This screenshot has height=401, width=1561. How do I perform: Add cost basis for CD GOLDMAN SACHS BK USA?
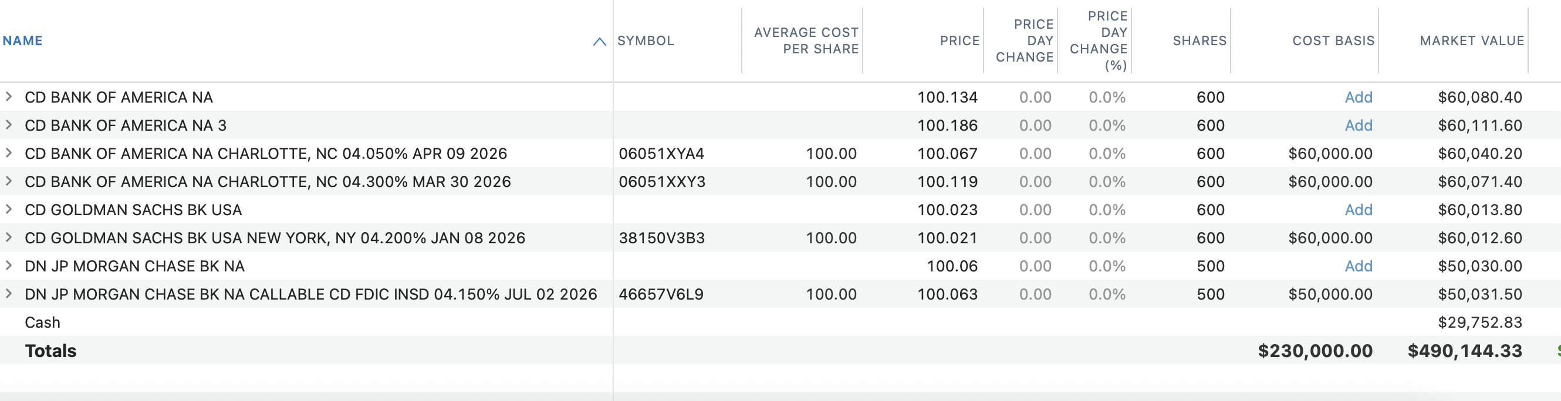point(1358,210)
